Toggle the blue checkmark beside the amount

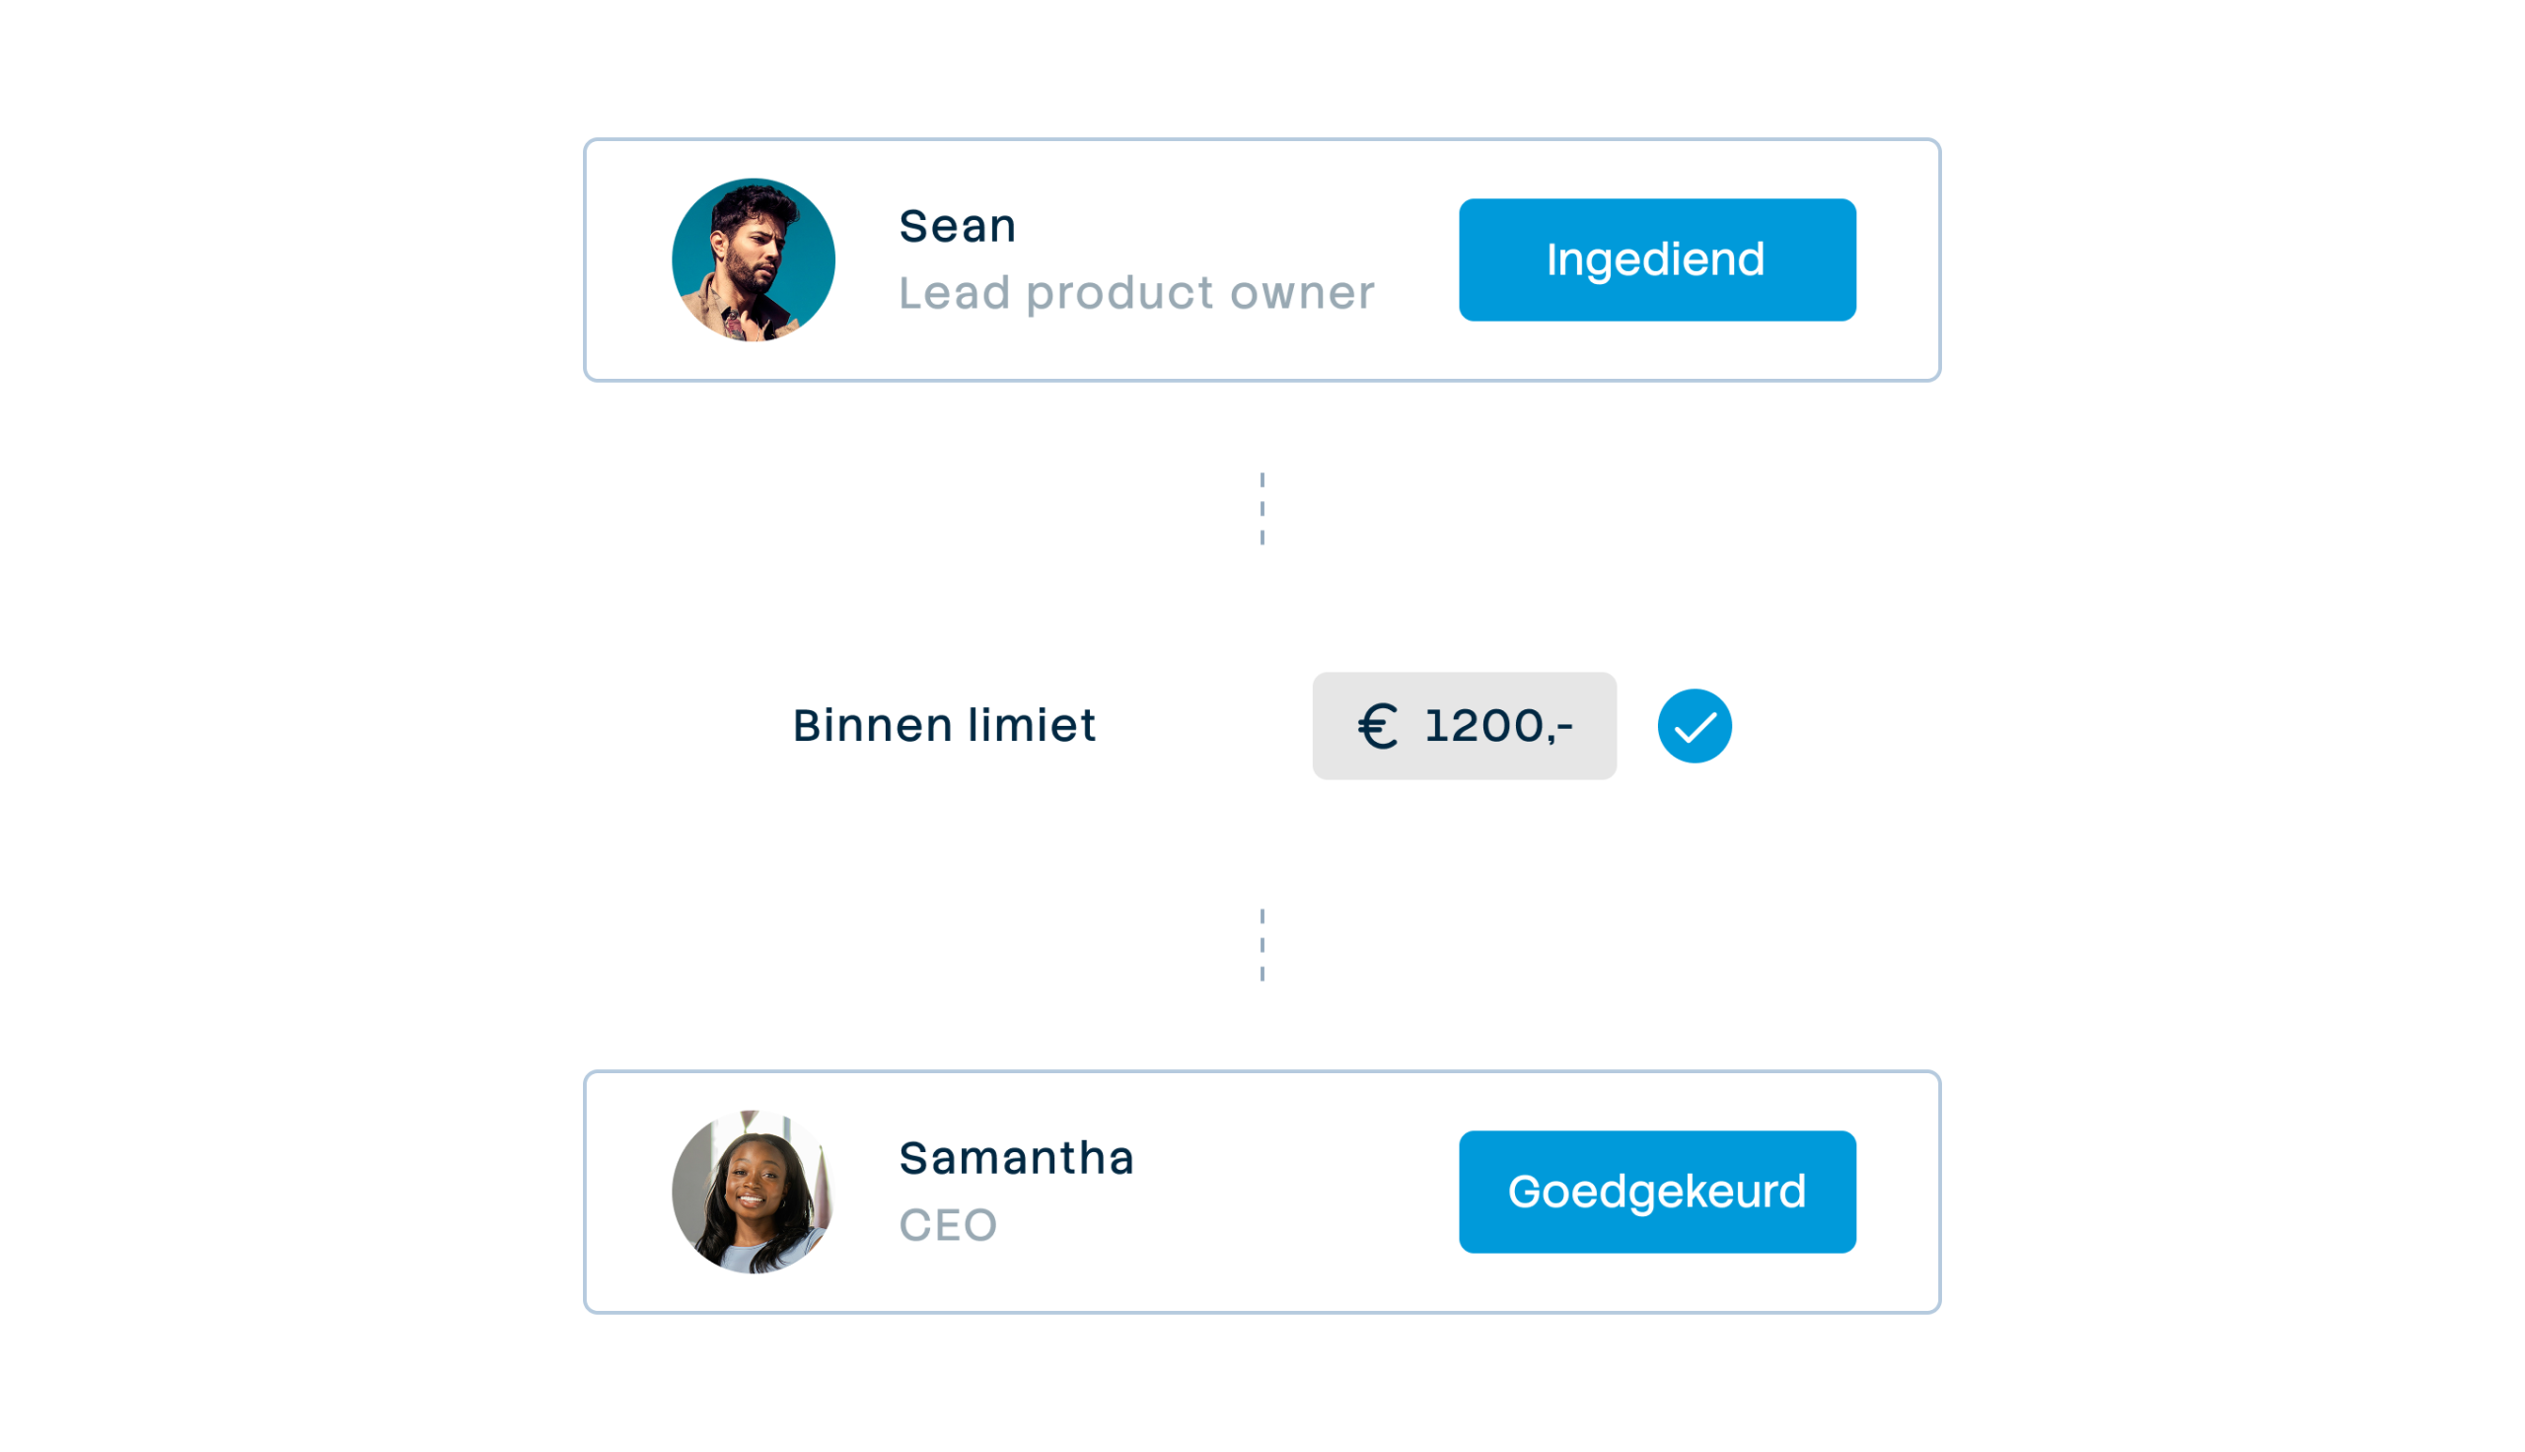click(1694, 726)
